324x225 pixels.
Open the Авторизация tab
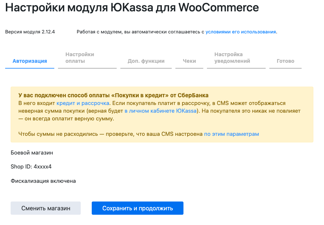(x=30, y=61)
